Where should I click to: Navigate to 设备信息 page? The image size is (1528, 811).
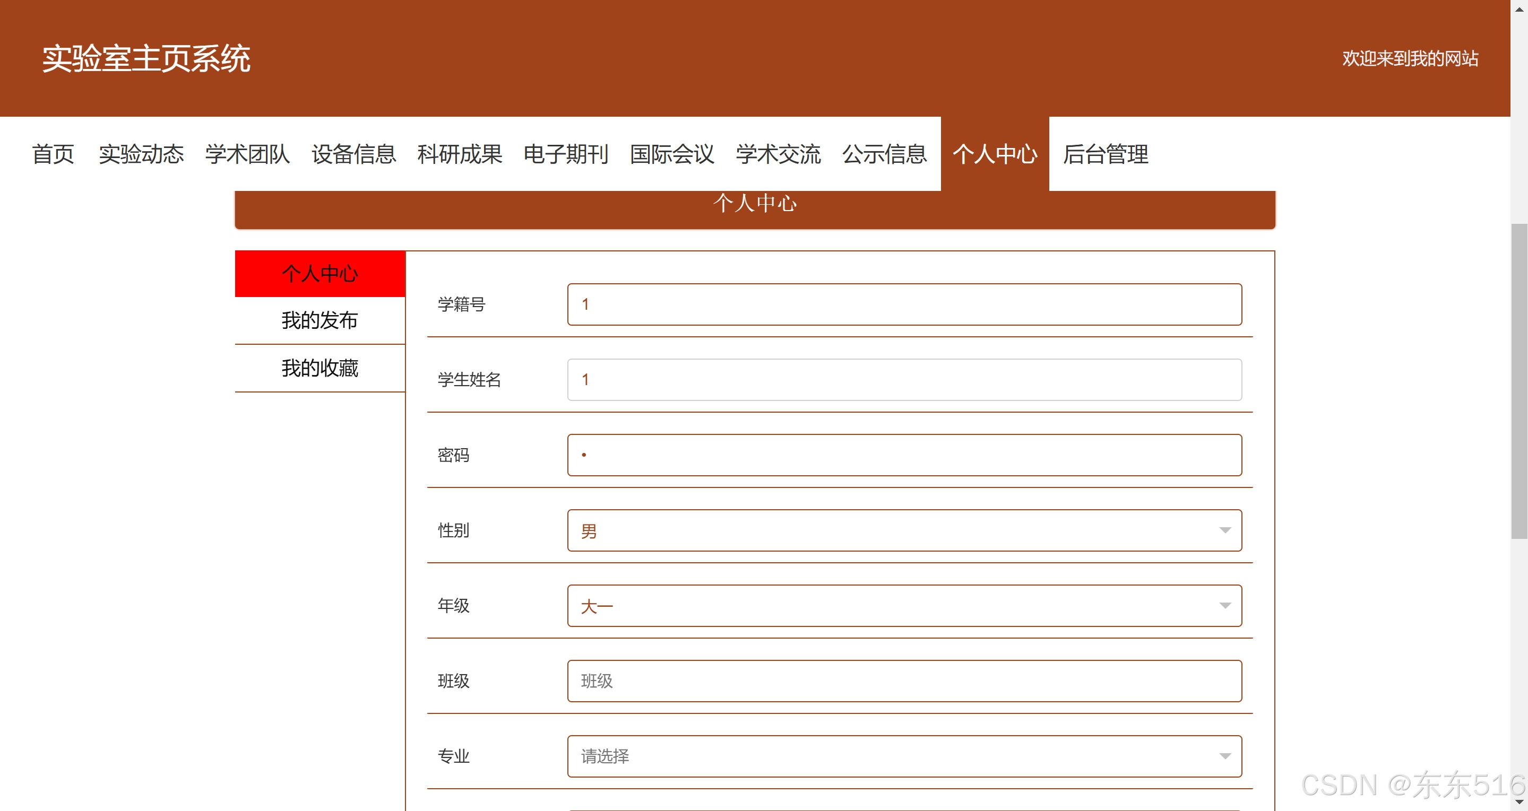[353, 154]
